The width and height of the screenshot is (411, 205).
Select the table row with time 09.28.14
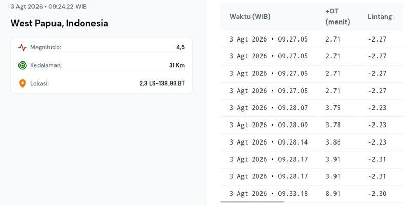click(x=312, y=142)
